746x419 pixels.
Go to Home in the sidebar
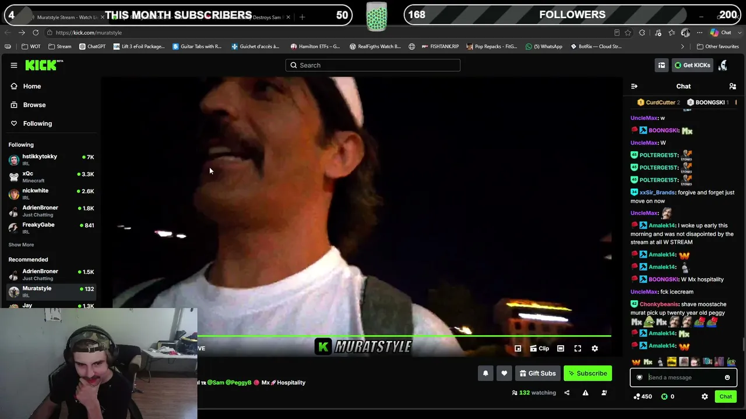tap(32, 86)
